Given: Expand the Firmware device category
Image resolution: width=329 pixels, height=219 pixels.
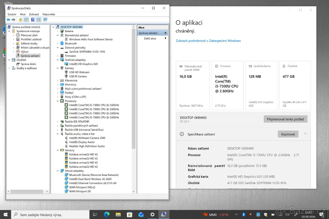Looking at the screenshot, I should (58, 56).
